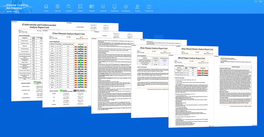Select the Bone Disease Analysis Report Card
This screenshot has width=264, height=137.
pyautogui.click(x=150, y=81)
